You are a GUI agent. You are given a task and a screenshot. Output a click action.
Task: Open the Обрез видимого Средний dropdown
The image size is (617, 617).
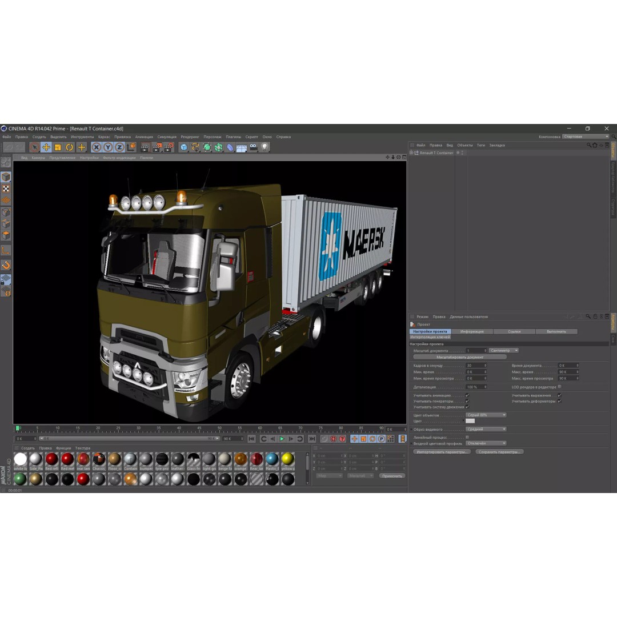(x=486, y=429)
